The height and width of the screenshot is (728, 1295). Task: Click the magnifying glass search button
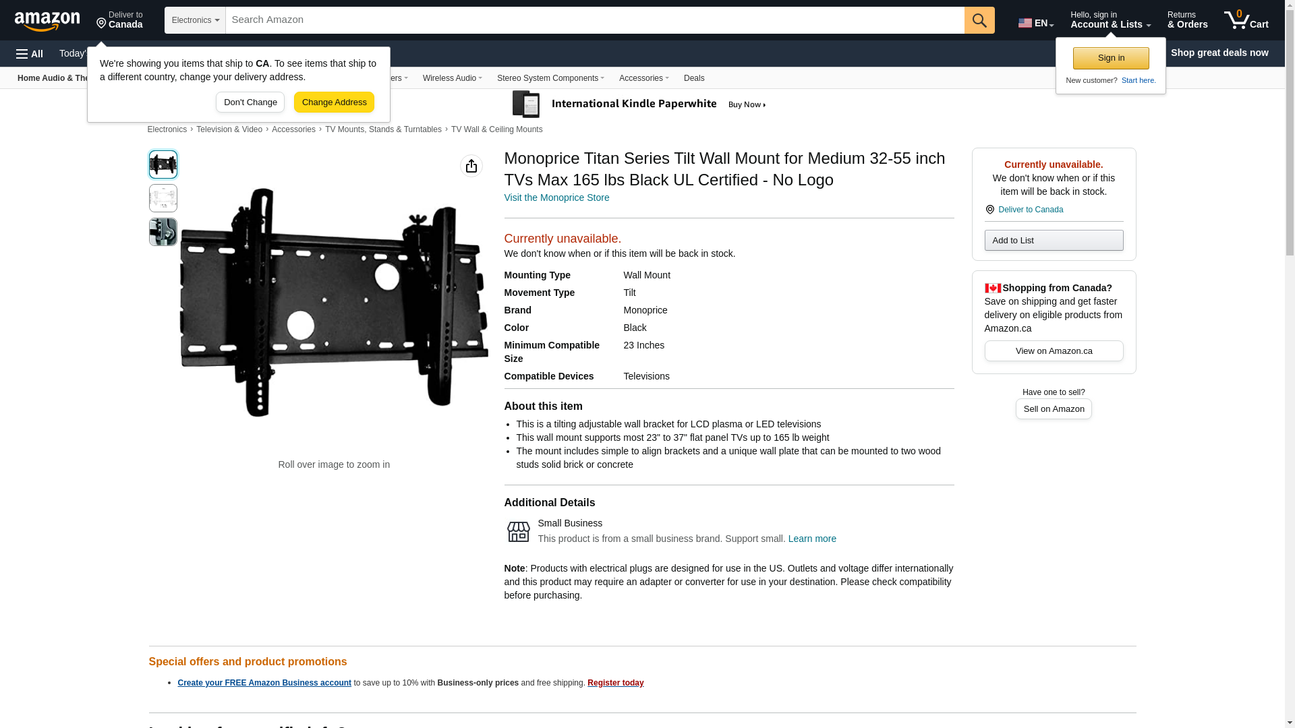(x=979, y=20)
